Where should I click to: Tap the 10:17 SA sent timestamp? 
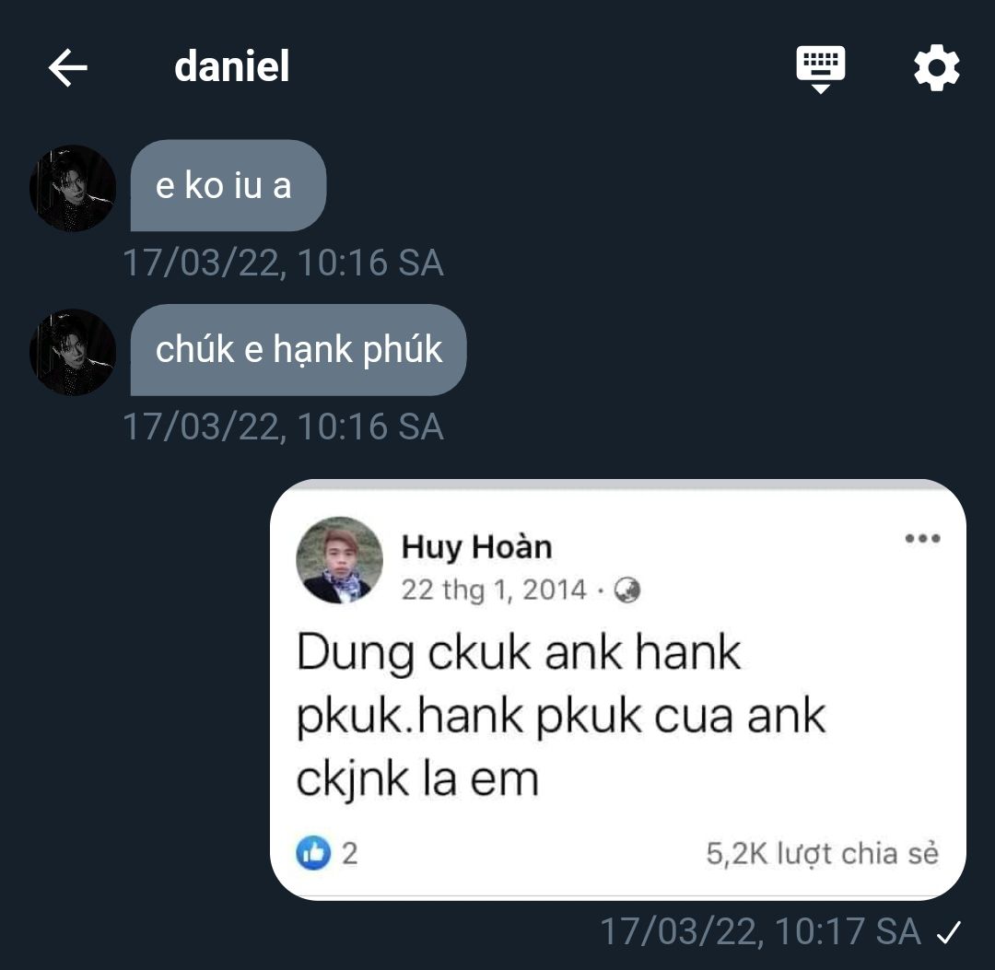760,931
